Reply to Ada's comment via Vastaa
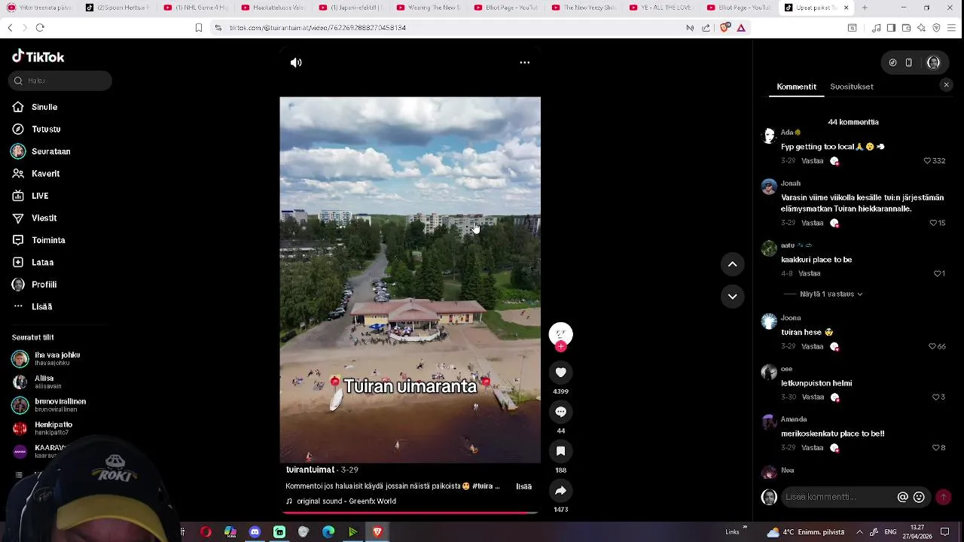Screen dimensions: 964x542 (813, 161)
